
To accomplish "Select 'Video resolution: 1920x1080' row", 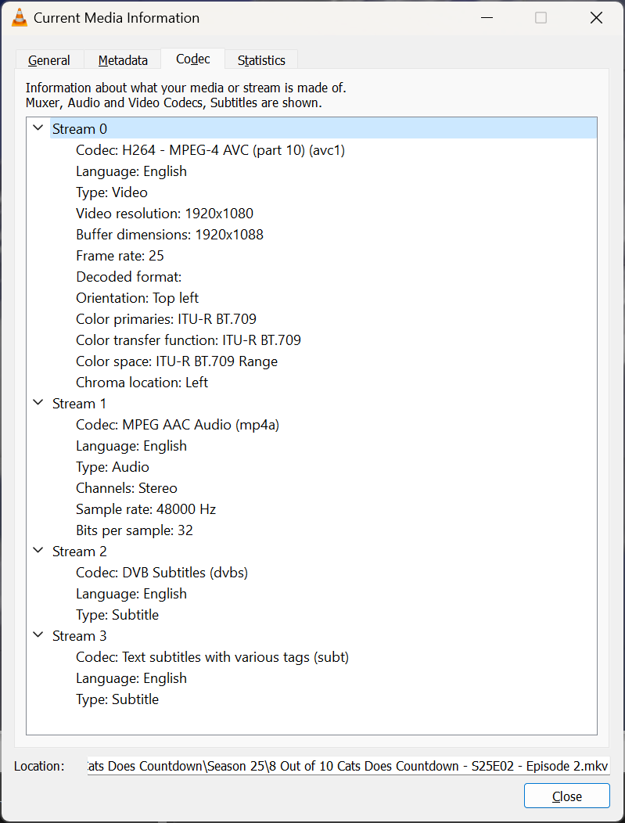I will [165, 213].
